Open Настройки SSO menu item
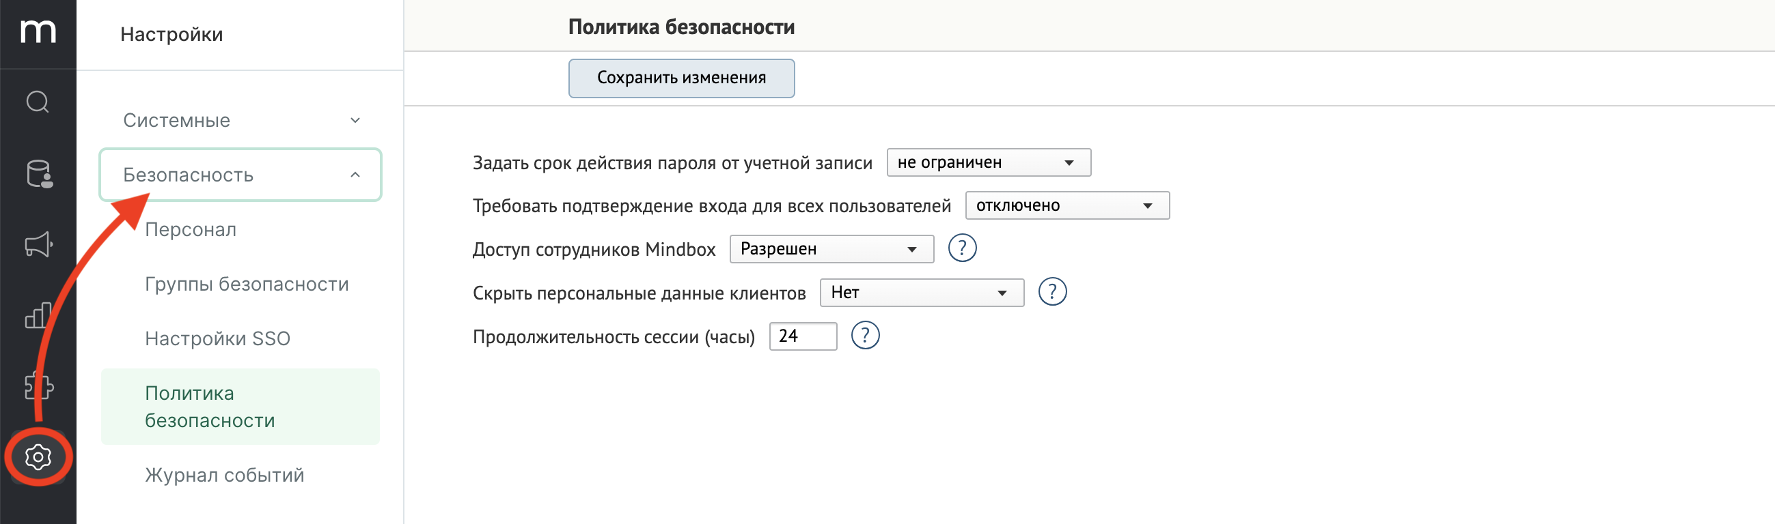 coord(217,339)
